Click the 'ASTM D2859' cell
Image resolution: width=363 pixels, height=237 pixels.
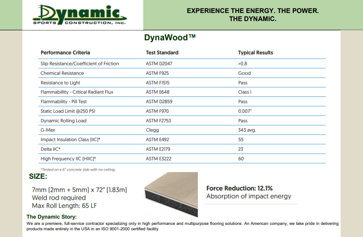tap(159, 101)
